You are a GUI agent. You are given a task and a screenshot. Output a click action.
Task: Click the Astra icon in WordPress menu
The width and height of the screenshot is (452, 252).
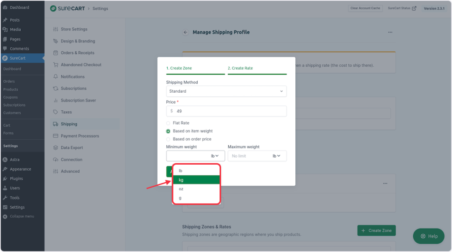5,159
